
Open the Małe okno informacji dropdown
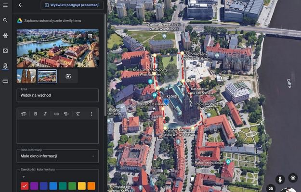(58, 156)
